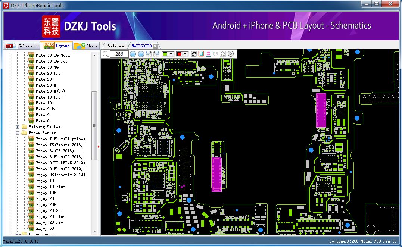The height and width of the screenshot is (247, 402).
Task: Open Enjoy 7 Plus (Y7 prime)
Action: point(60,139)
